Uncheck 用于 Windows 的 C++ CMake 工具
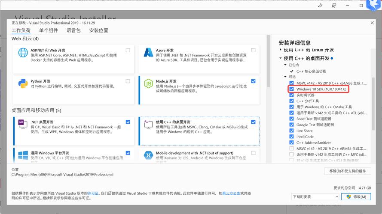Image resolution: width=382 pixels, height=214 pixels. coord(291,107)
